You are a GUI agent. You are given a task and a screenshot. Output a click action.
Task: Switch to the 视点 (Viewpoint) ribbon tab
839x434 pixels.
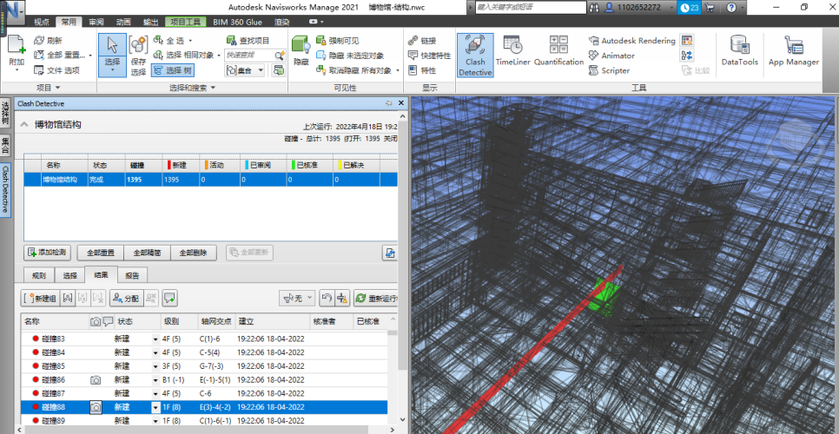coord(41,22)
